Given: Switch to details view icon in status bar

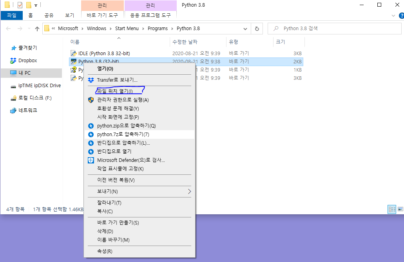Looking at the screenshot, I should tap(392, 209).
